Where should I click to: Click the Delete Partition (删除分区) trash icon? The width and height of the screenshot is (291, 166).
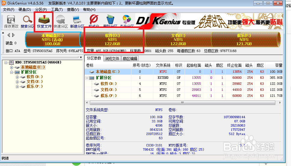110,20
